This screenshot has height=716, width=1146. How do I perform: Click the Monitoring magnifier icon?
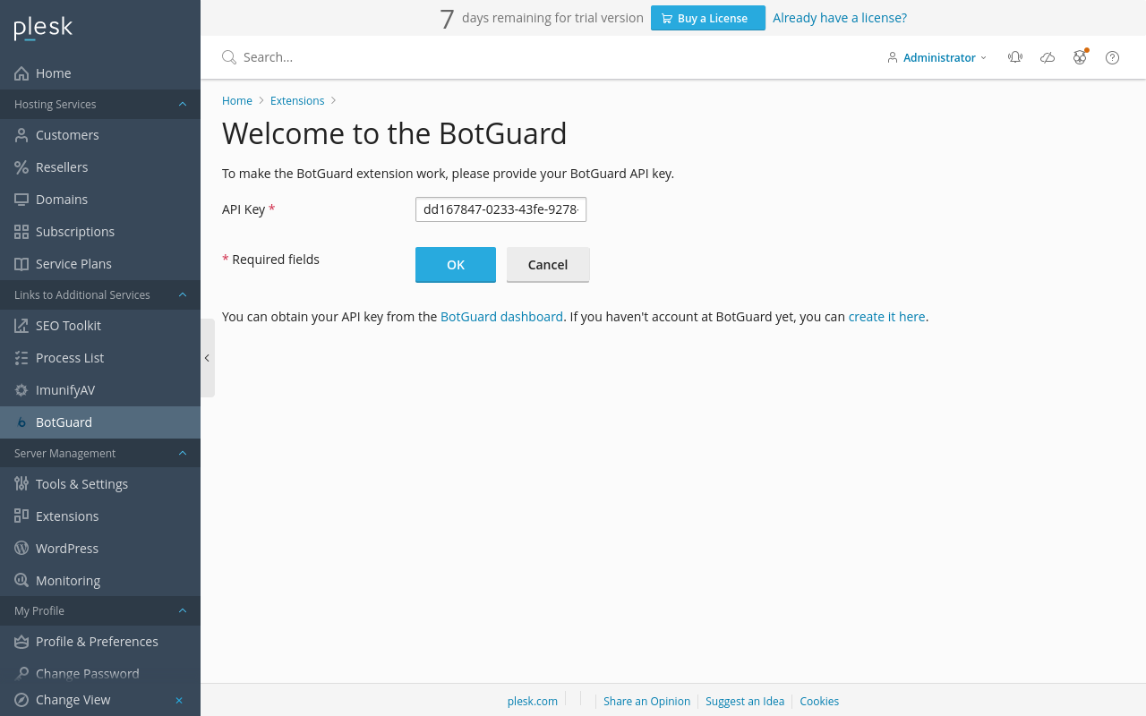(21, 581)
